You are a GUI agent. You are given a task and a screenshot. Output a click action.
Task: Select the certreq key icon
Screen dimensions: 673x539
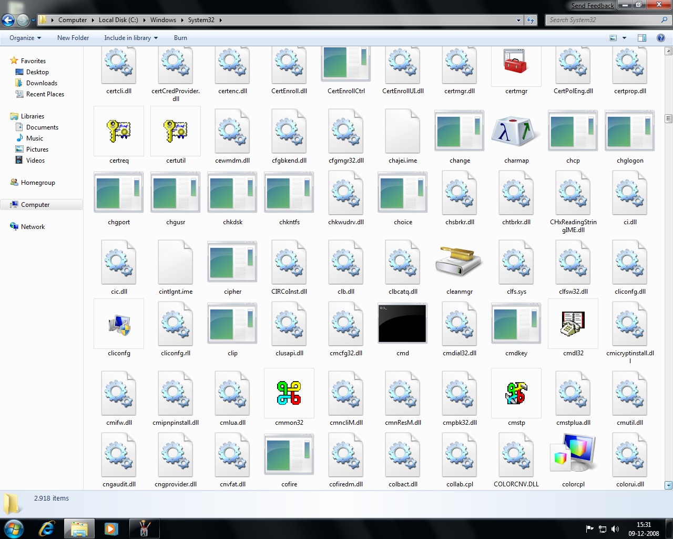pyautogui.click(x=118, y=131)
